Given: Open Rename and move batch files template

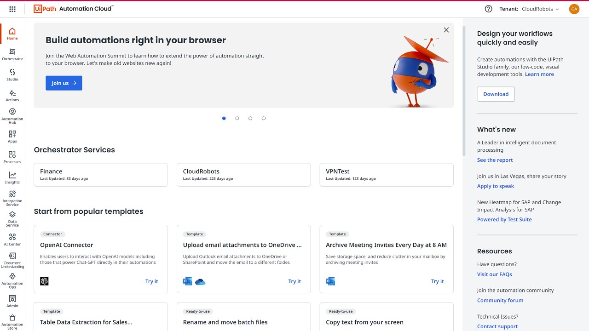Looking at the screenshot, I should pyautogui.click(x=225, y=322).
